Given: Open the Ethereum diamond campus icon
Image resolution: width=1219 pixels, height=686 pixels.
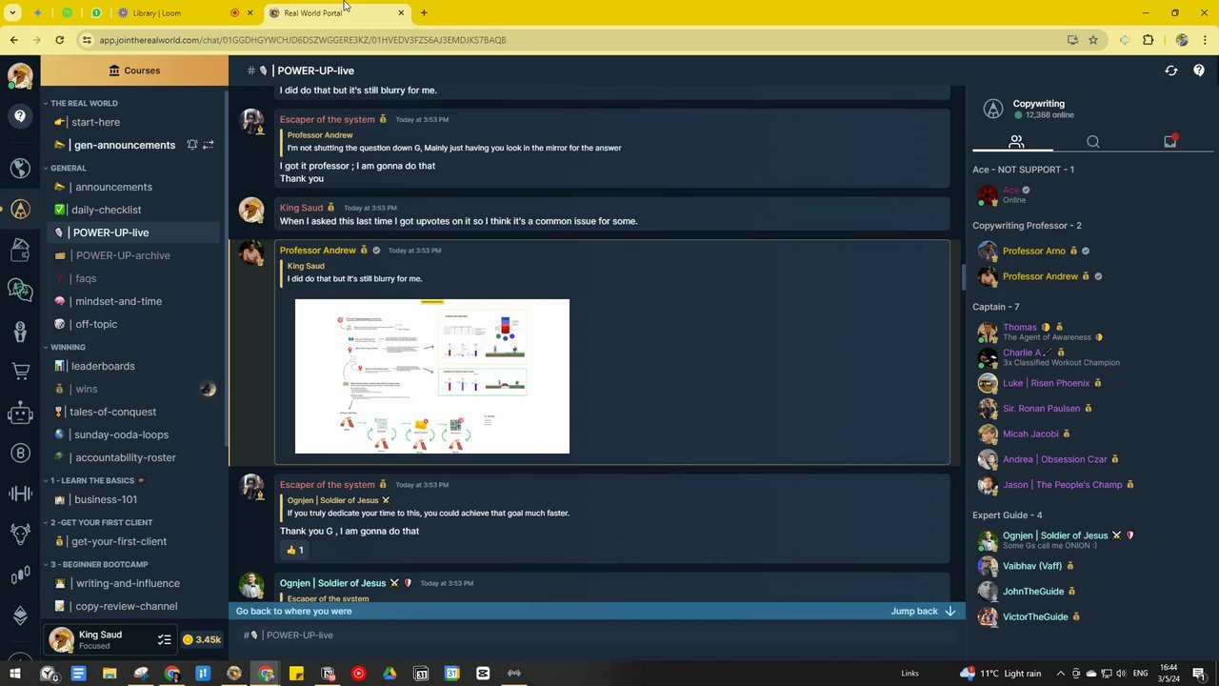Looking at the screenshot, I should click(x=20, y=615).
